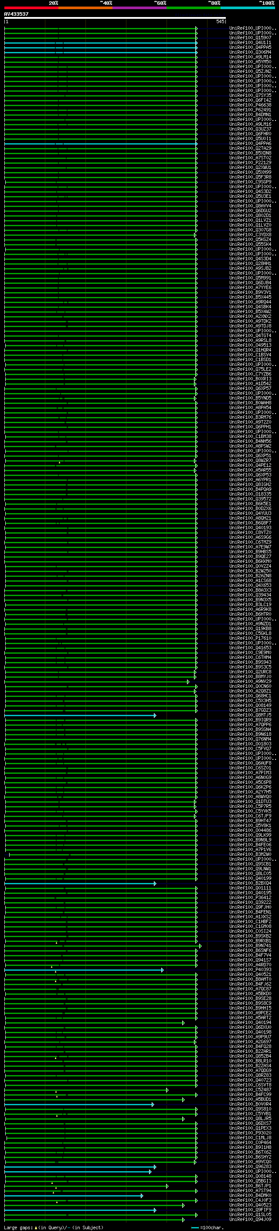Image resolution: width=279 pixels, height=1231 pixels.
Task: Select label UniRef100_Q6FI42
Action: point(250,100)
